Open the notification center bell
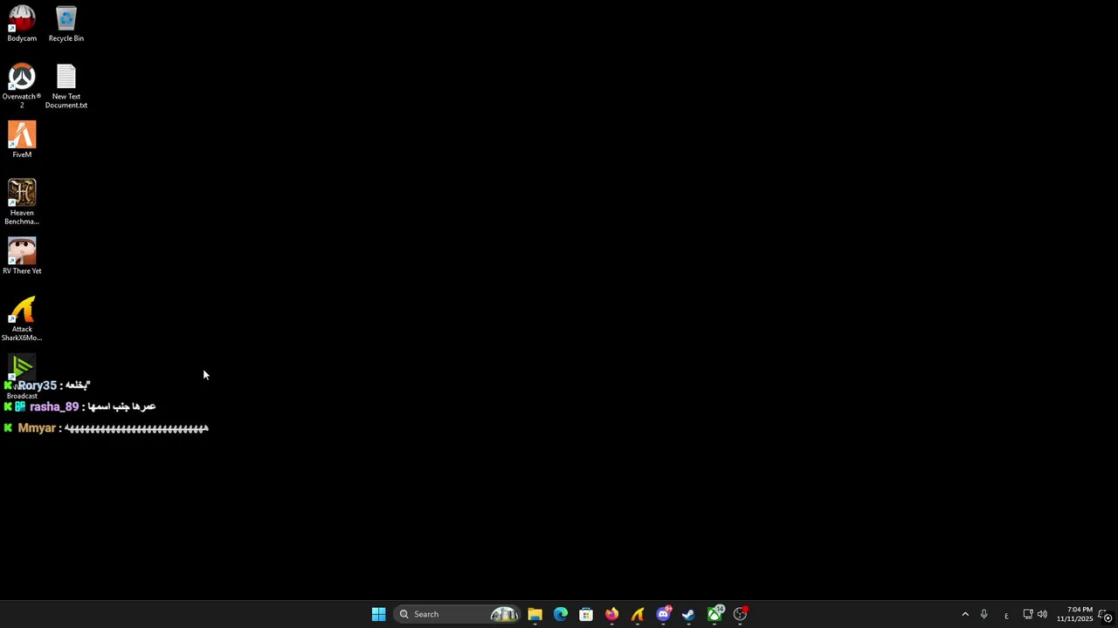 click(x=1106, y=614)
